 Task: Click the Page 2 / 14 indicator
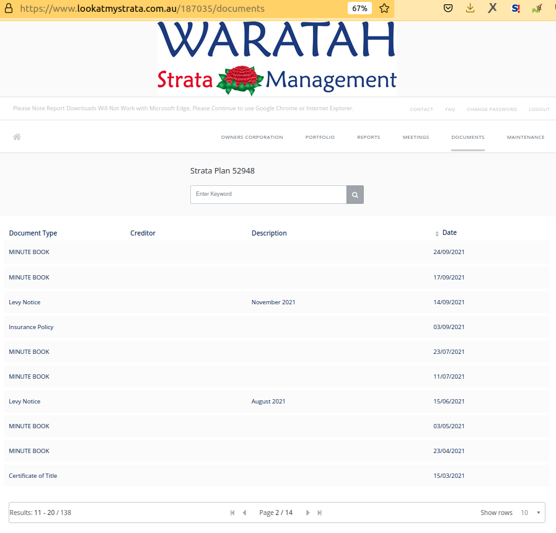coord(276,513)
